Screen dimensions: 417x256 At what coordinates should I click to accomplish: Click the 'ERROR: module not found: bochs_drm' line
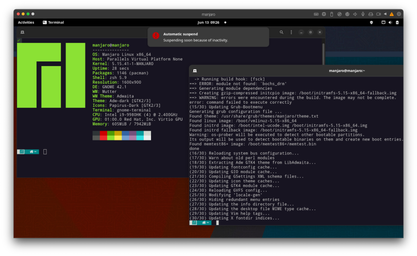tap(238, 84)
